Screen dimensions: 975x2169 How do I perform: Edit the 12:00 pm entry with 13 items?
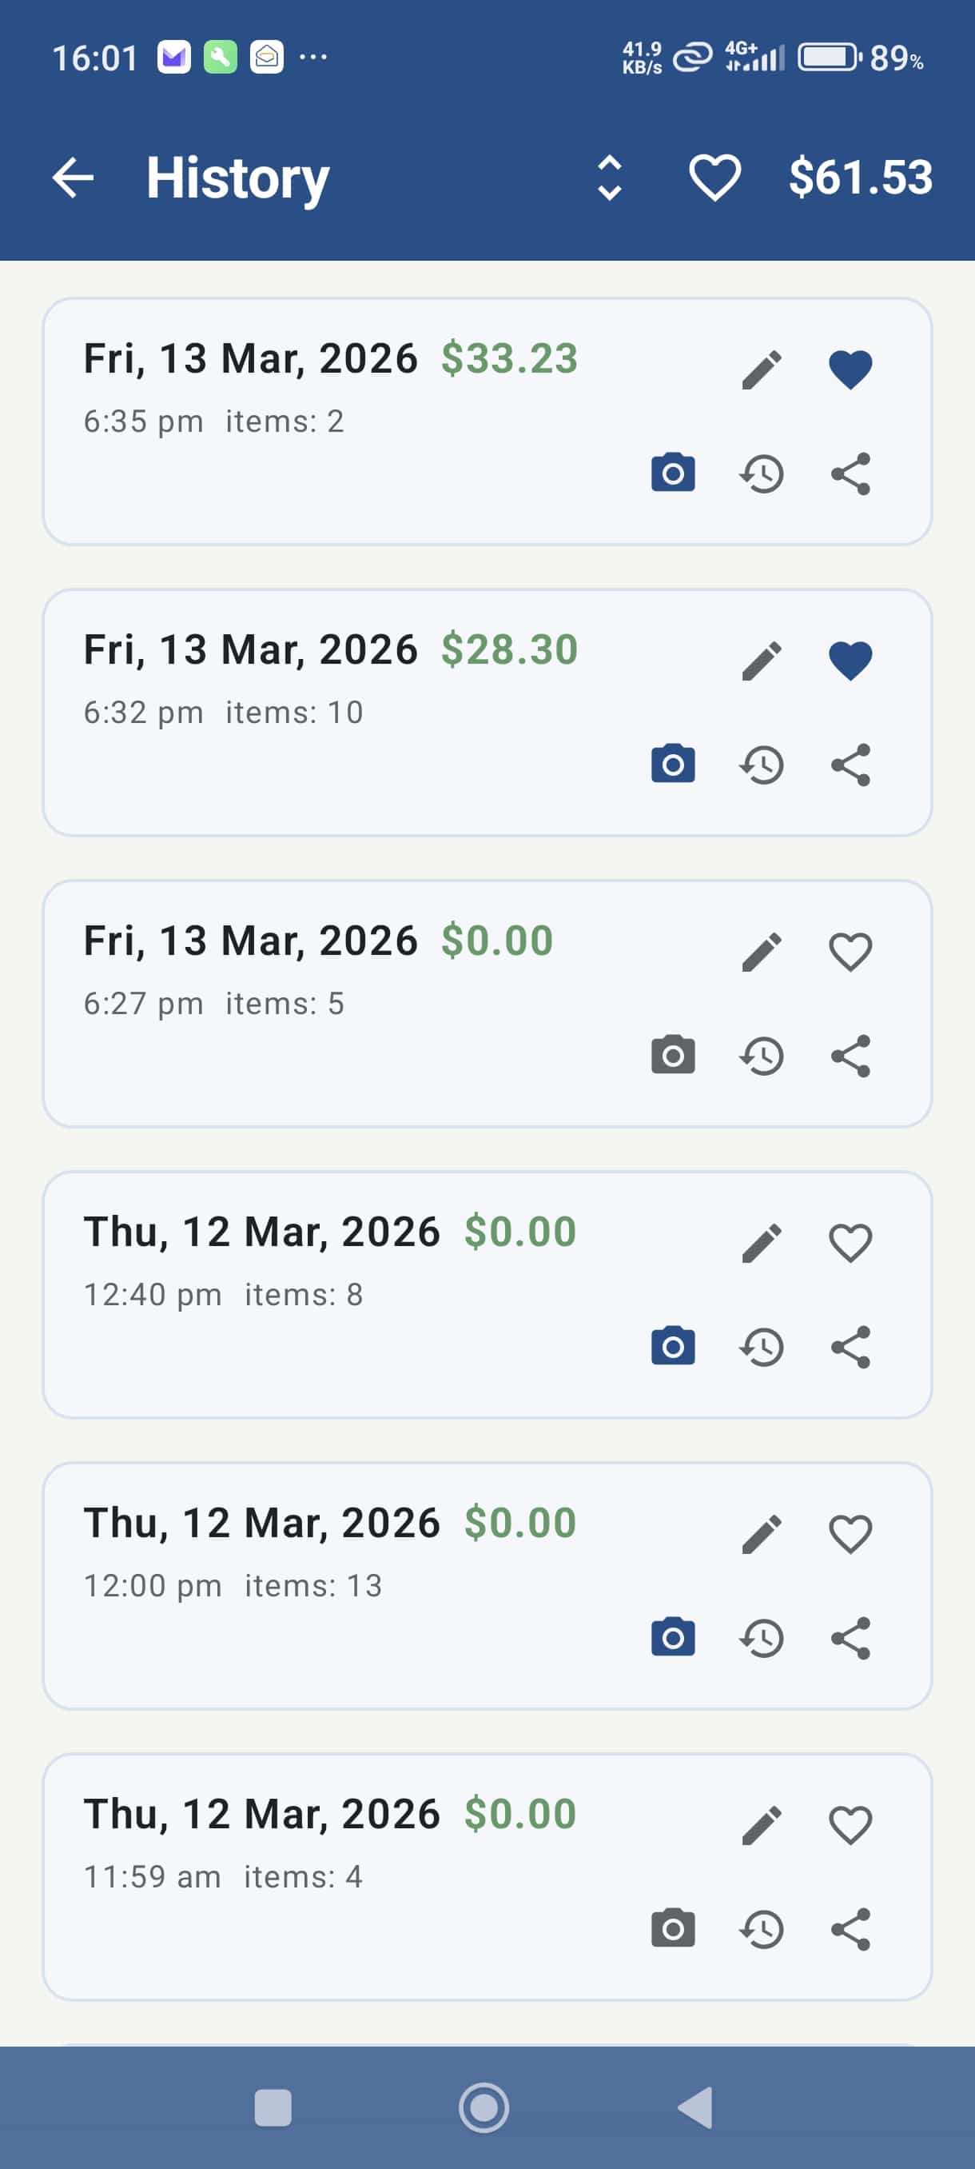pyautogui.click(x=762, y=1534)
